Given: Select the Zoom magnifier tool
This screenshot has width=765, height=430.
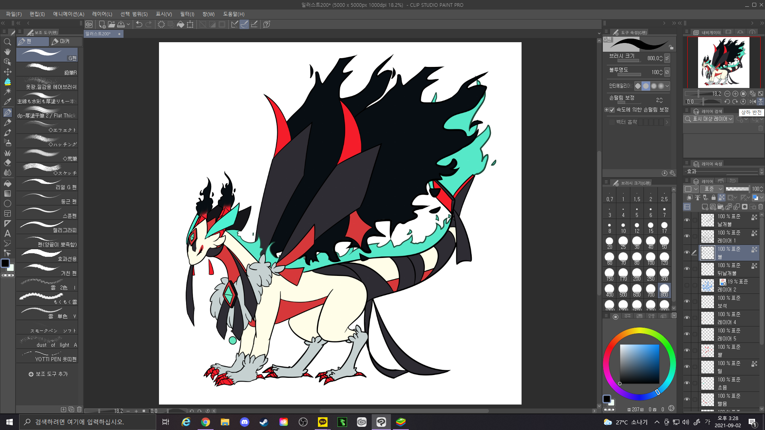Looking at the screenshot, I should tap(7, 42).
